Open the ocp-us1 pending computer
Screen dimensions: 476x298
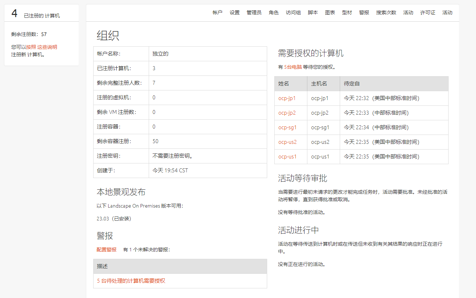(287, 157)
